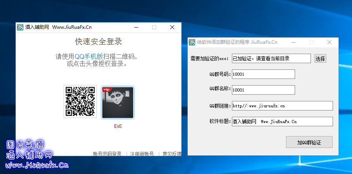Open 帐号密码登录 link

[107, 154]
